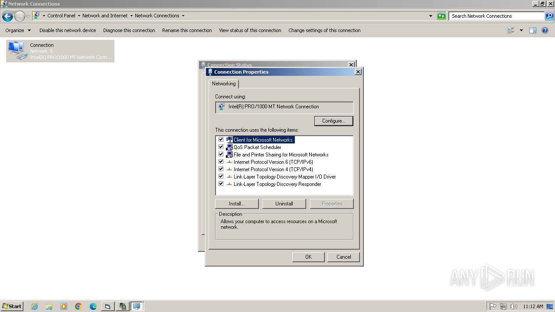Click the Install... button
The width and height of the screenshot is (555, 312).
pos(237,204)
